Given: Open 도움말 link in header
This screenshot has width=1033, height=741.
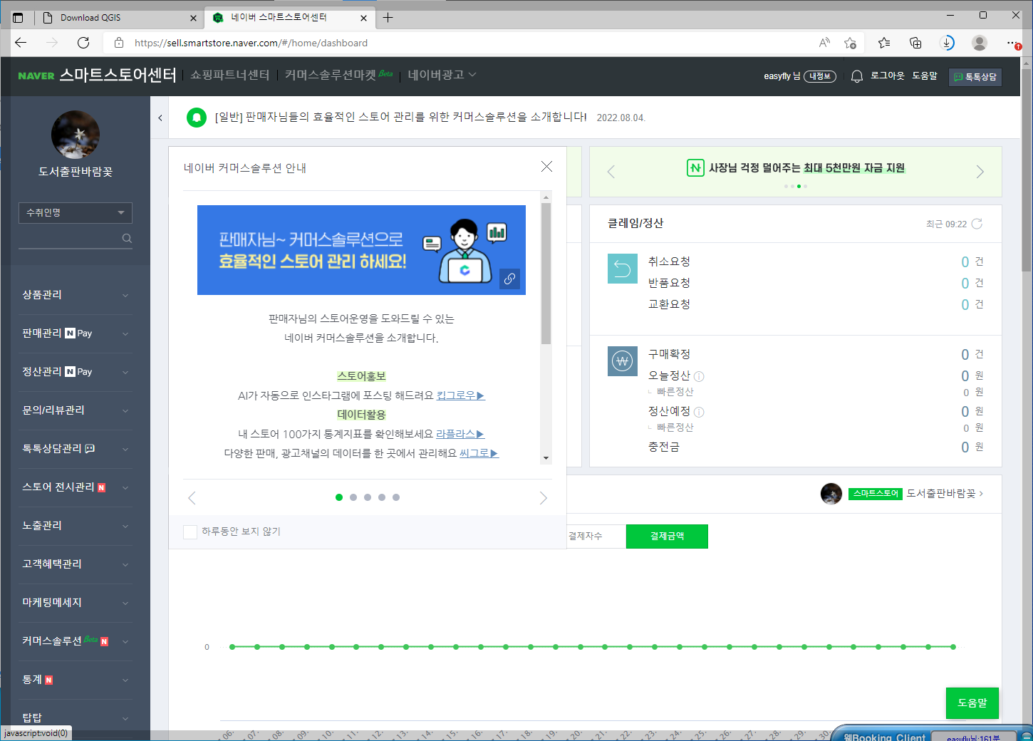Looking at the screenshot, I should [925, 76].
